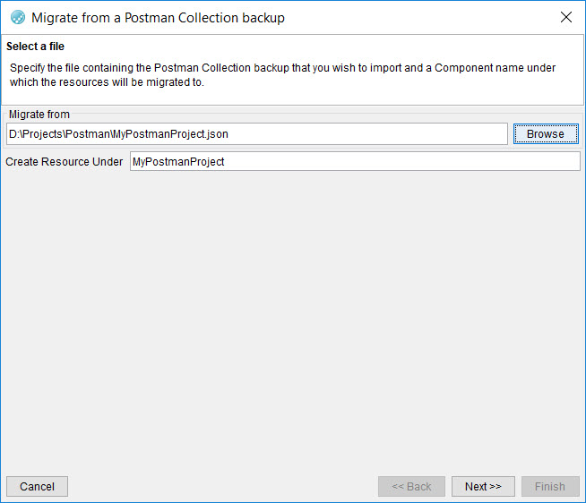586x503 pixels.
Task: Click the 'Specify the file containing' description text
Action: click(x=282, y=74)
